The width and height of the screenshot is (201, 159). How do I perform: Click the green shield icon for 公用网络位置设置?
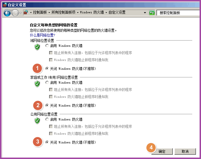[x=37, y=121]
